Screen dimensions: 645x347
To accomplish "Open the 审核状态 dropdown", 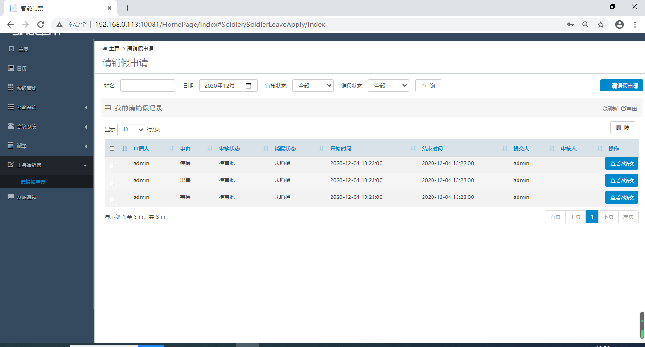I will point(313,86).
